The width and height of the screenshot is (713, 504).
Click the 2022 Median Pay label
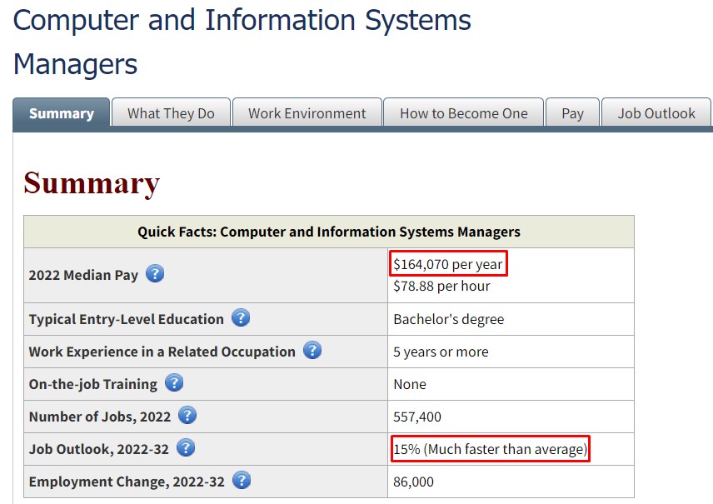tap(83, 275)
